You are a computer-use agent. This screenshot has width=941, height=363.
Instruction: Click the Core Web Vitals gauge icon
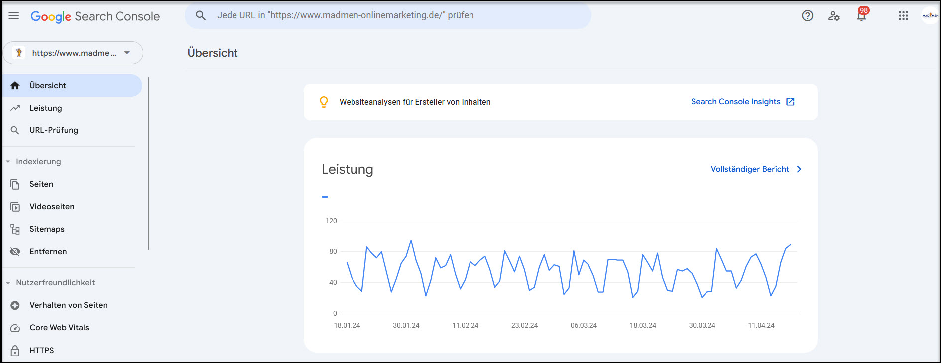click(15, 328)
